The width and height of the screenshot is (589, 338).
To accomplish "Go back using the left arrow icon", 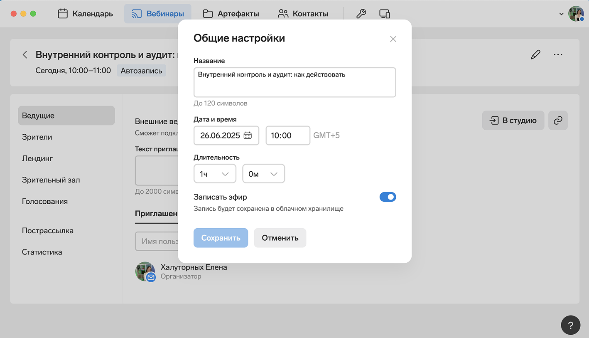I will (x=25, y=54).
